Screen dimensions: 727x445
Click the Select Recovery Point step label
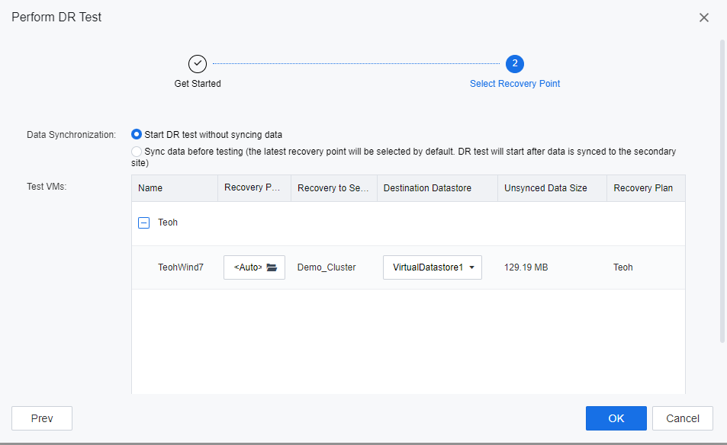click(515, 84)
